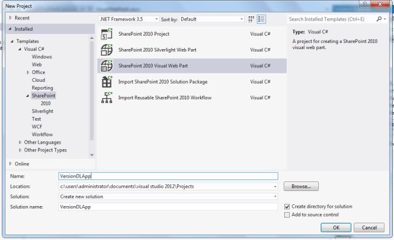
Task: Open the dialog help question mark
Action: [x=365, y=4]
